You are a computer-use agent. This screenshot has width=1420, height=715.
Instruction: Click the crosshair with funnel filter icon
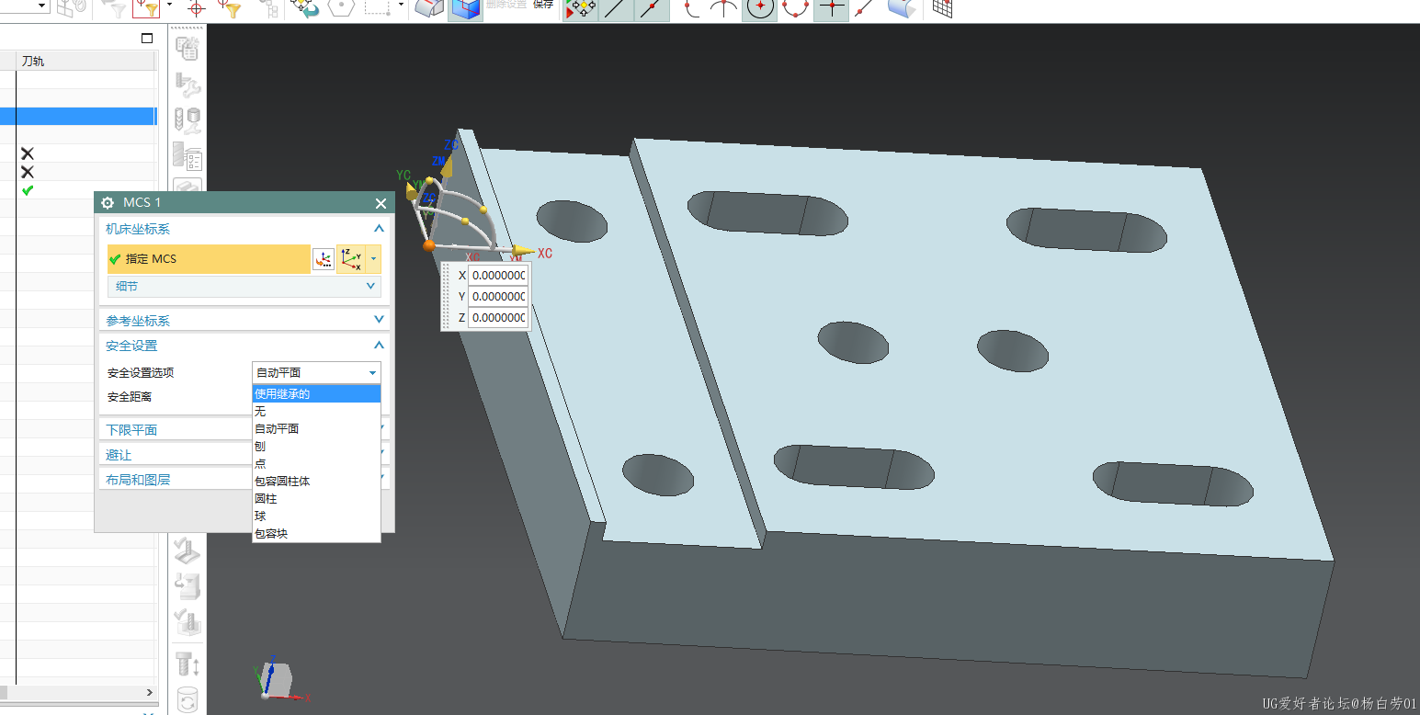coord(230,9)
